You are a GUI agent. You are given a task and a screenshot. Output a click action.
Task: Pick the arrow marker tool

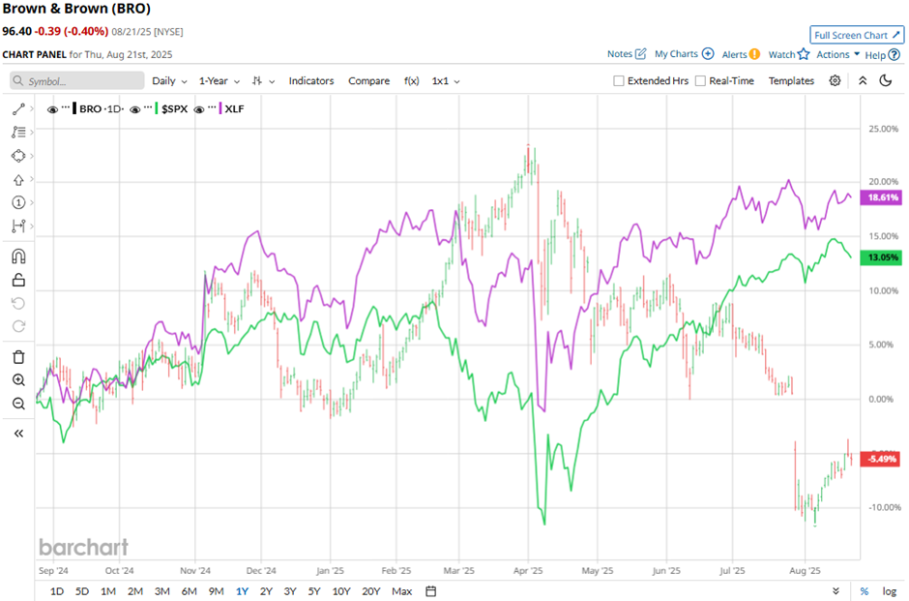point(18,180)
